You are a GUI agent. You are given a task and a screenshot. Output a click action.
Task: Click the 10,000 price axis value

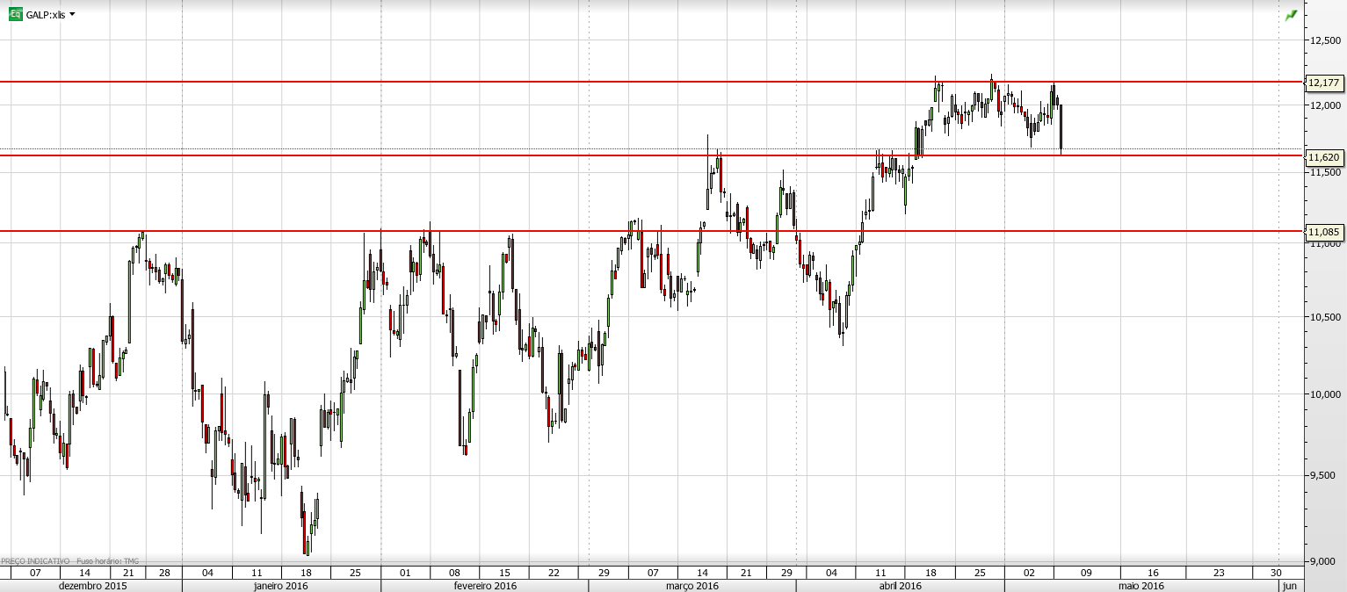1326,394
